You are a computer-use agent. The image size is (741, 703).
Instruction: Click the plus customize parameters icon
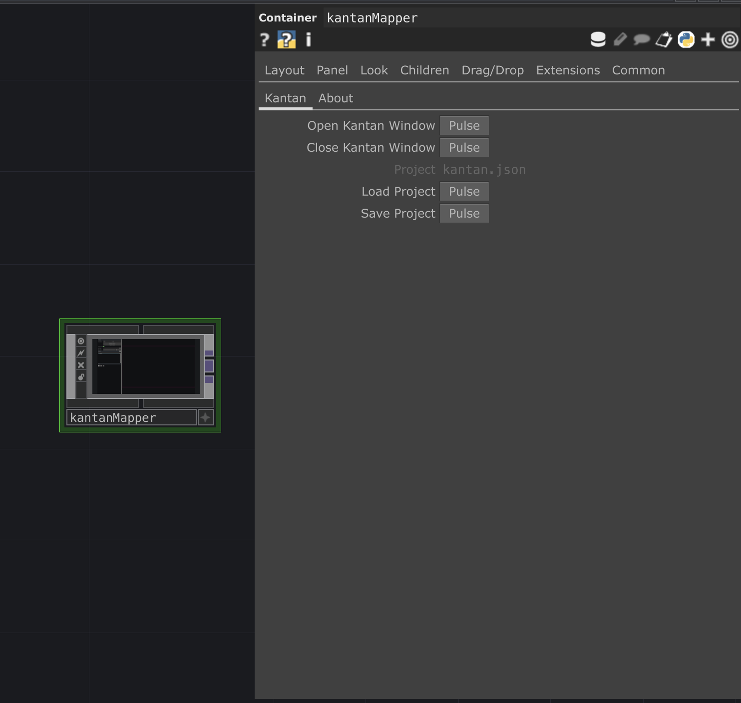pyautogui.click(x=708, y=39)
